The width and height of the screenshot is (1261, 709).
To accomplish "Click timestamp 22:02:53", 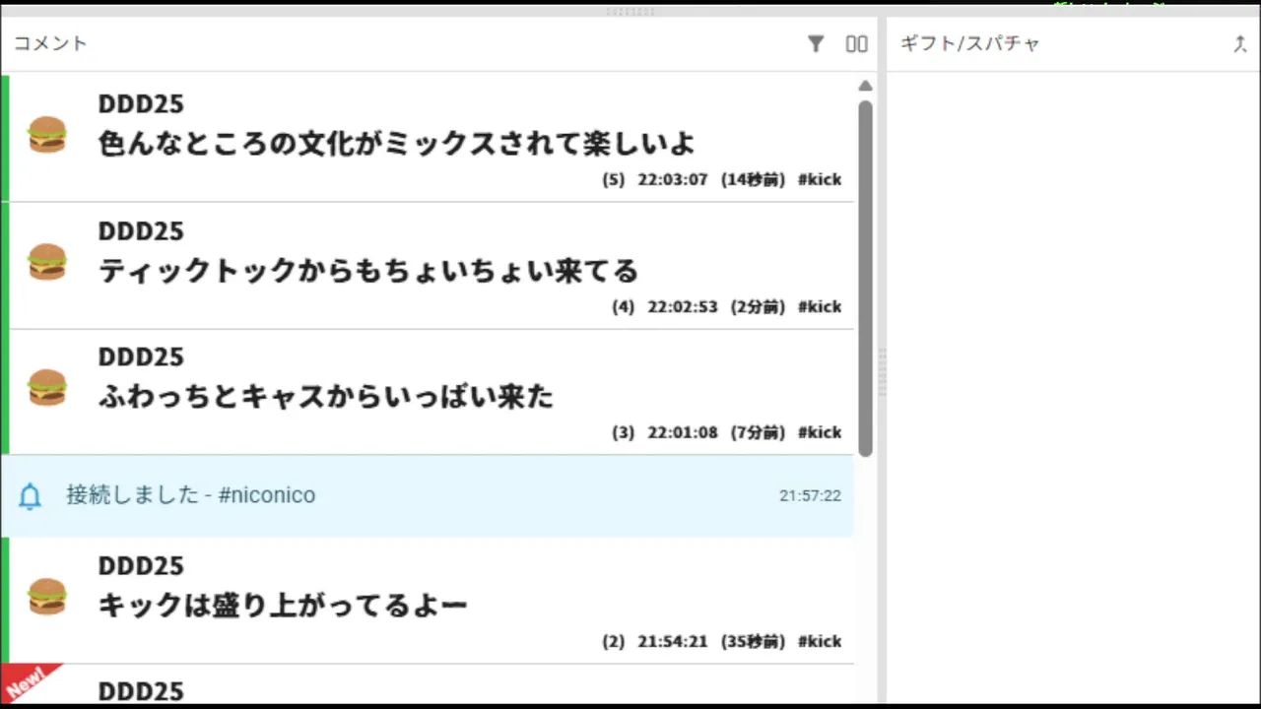I will (683, 307).
